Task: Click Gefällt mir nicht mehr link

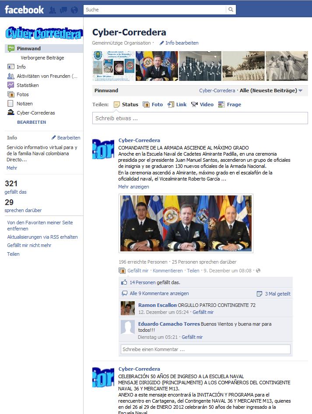Action: pyautogui.click(x=29, y=245)
